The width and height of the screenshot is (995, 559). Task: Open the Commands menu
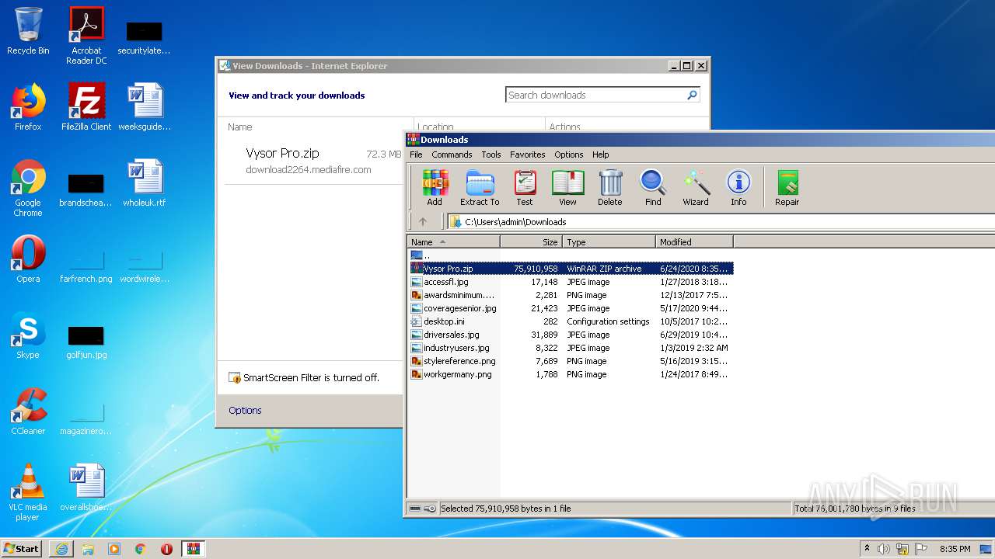[x=452, y=155]
